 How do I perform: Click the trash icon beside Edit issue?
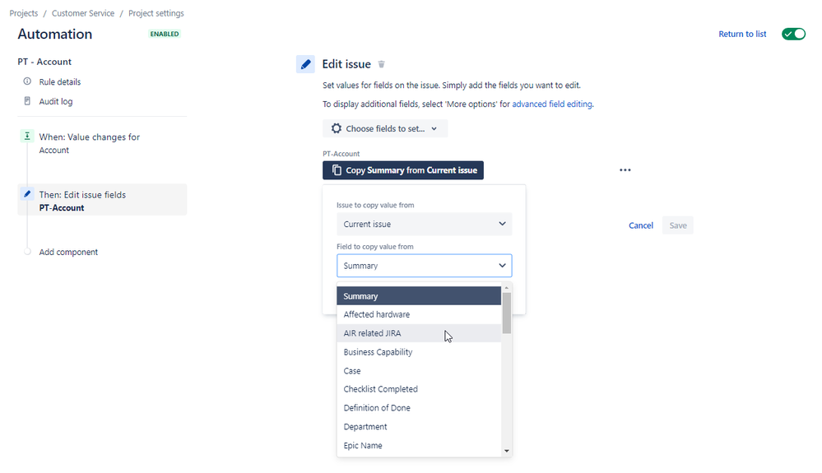pyautogui.click(x=382, y=64)
